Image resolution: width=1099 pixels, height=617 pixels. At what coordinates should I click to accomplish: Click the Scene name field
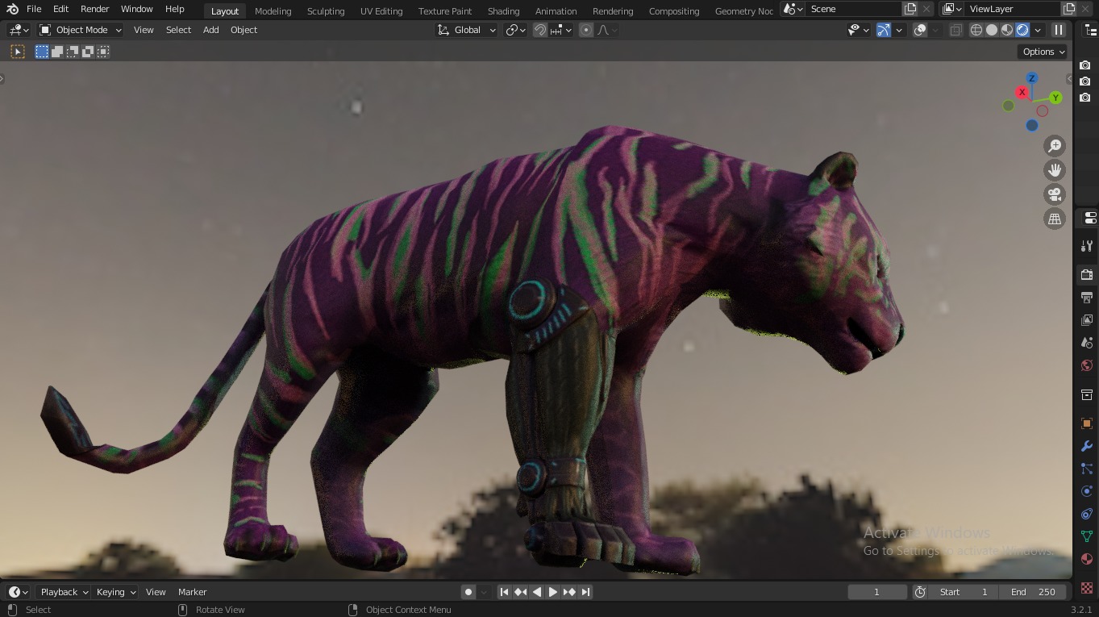tap(853, 9)
